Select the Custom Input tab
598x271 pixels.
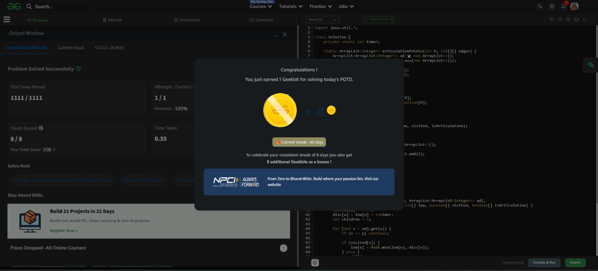71,48
